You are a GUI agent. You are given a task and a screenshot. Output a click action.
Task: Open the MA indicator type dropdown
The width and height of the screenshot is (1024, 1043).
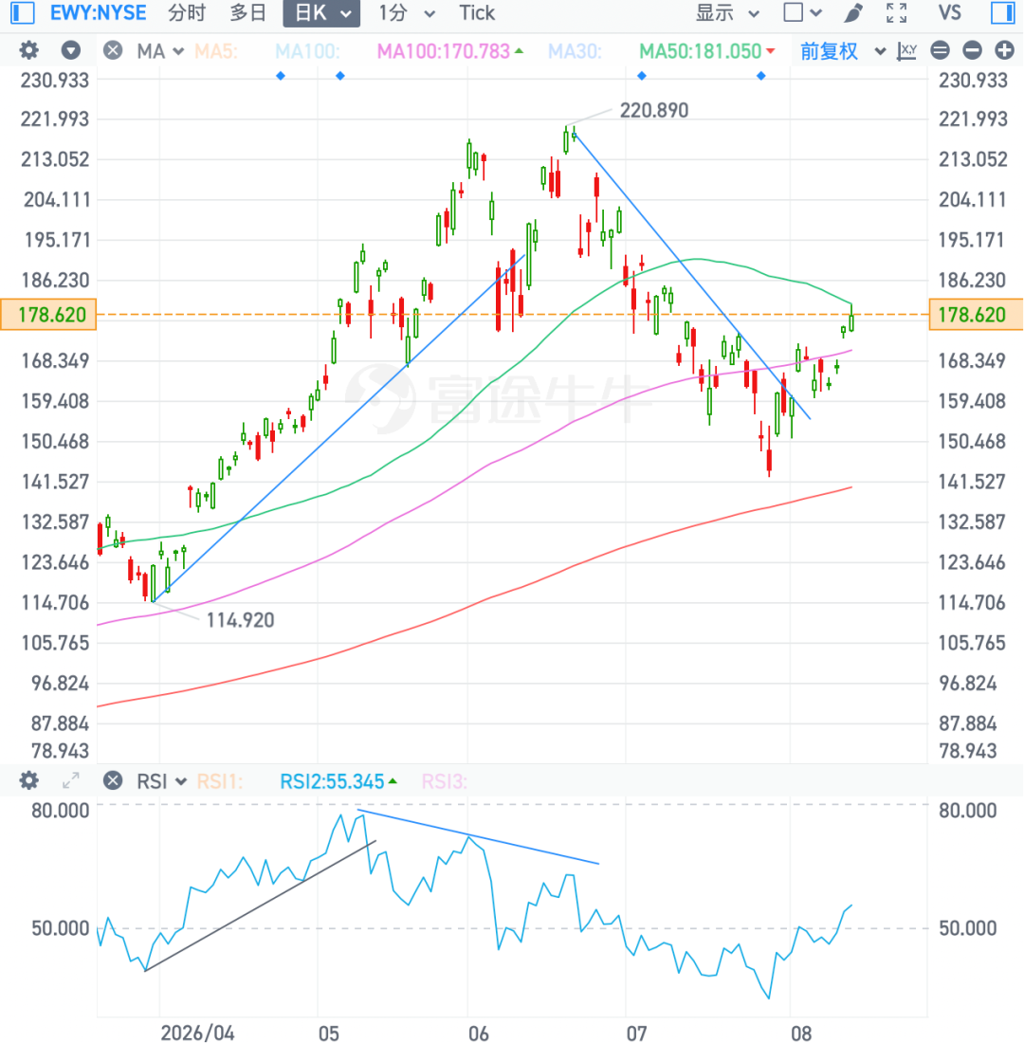[159, 51]
